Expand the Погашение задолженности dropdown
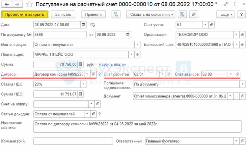 243,84
